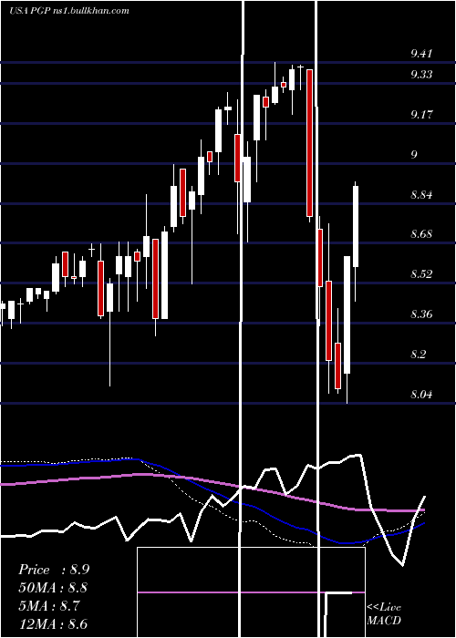
Task: Click the 8.2 price axis label
Action: [x=418, y=354]
